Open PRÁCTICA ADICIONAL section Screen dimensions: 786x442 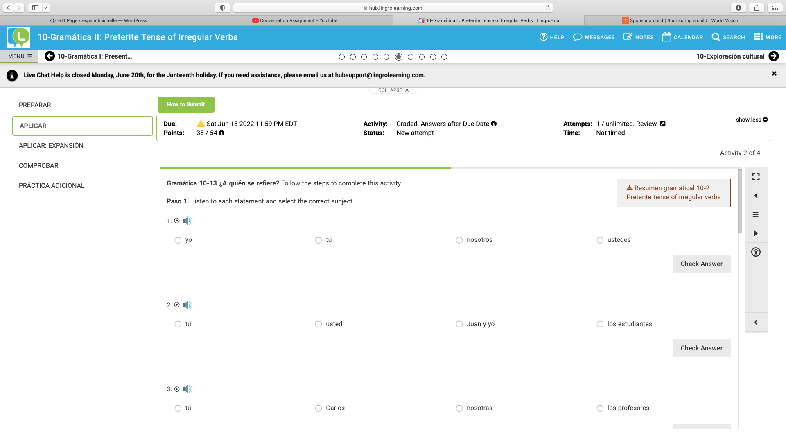click(x=52, y=186)
